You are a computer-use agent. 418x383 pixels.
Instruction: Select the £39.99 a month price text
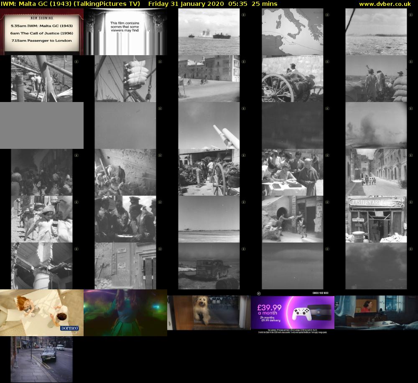(269, 310)
